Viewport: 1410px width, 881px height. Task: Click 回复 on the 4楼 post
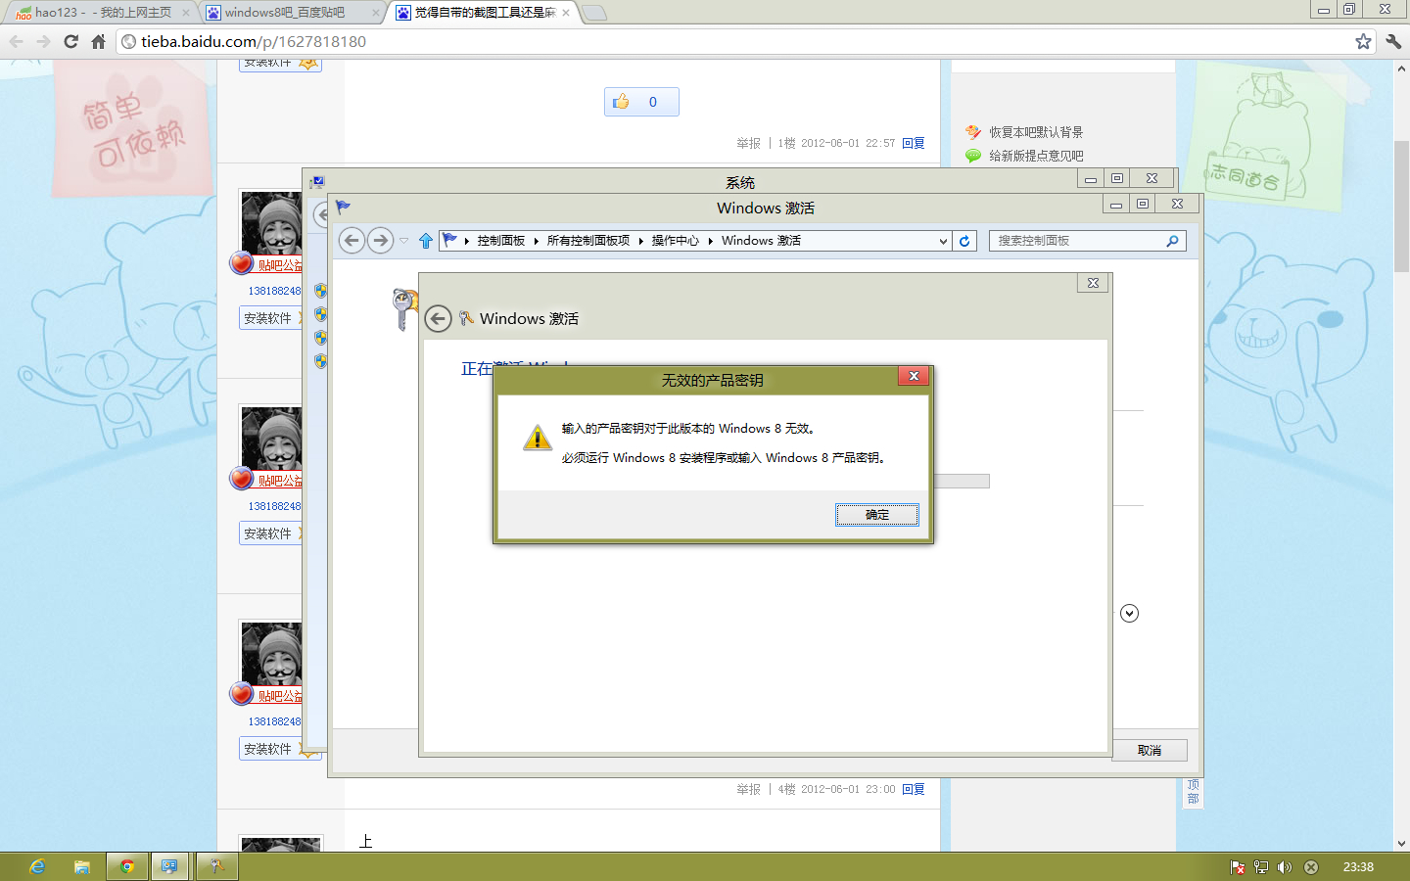(914, 789)
